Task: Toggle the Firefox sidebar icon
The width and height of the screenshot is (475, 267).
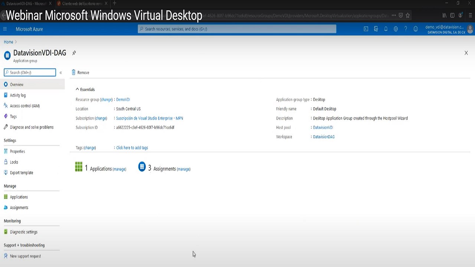Action: (452, 16)
